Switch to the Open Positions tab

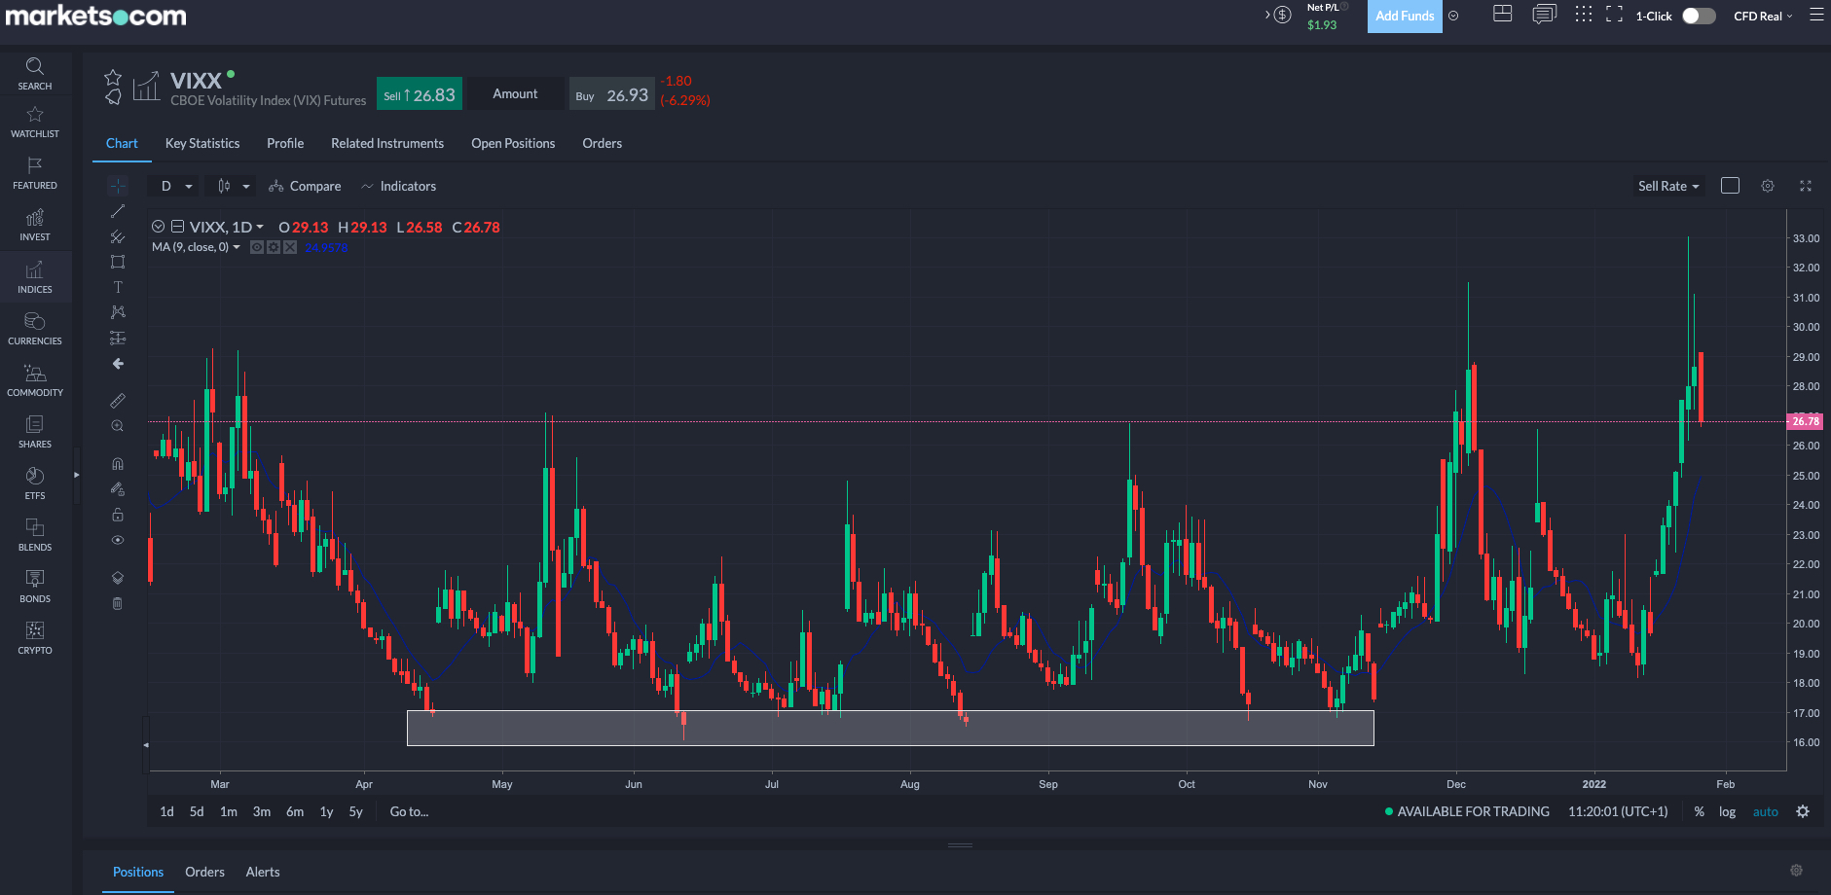[513, 143]
